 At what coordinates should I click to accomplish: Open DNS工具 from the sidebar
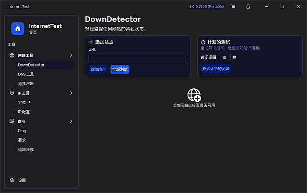26,74
